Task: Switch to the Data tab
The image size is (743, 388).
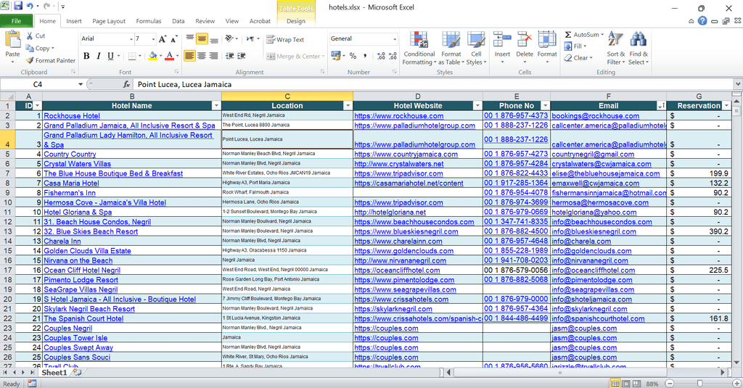Action: pyautogui.click(x=178, y=21)
